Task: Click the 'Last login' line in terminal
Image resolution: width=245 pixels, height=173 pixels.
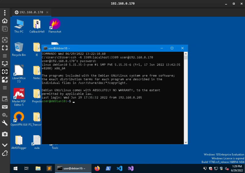Action: coord(92,97)
